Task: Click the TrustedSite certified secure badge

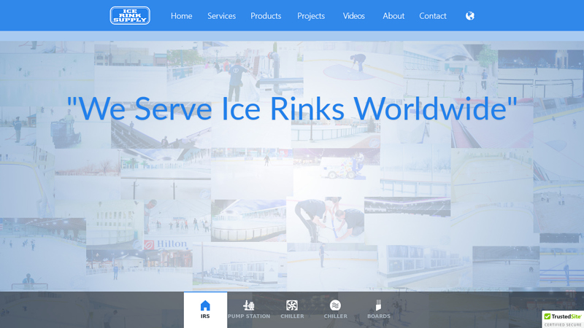Action: point(563,319)
